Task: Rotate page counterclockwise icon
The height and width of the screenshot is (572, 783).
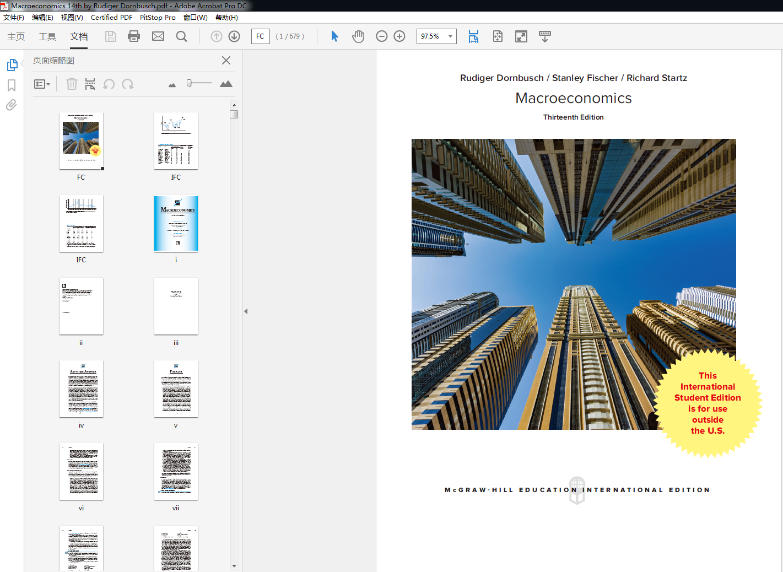Action: (x=109, y=84)
